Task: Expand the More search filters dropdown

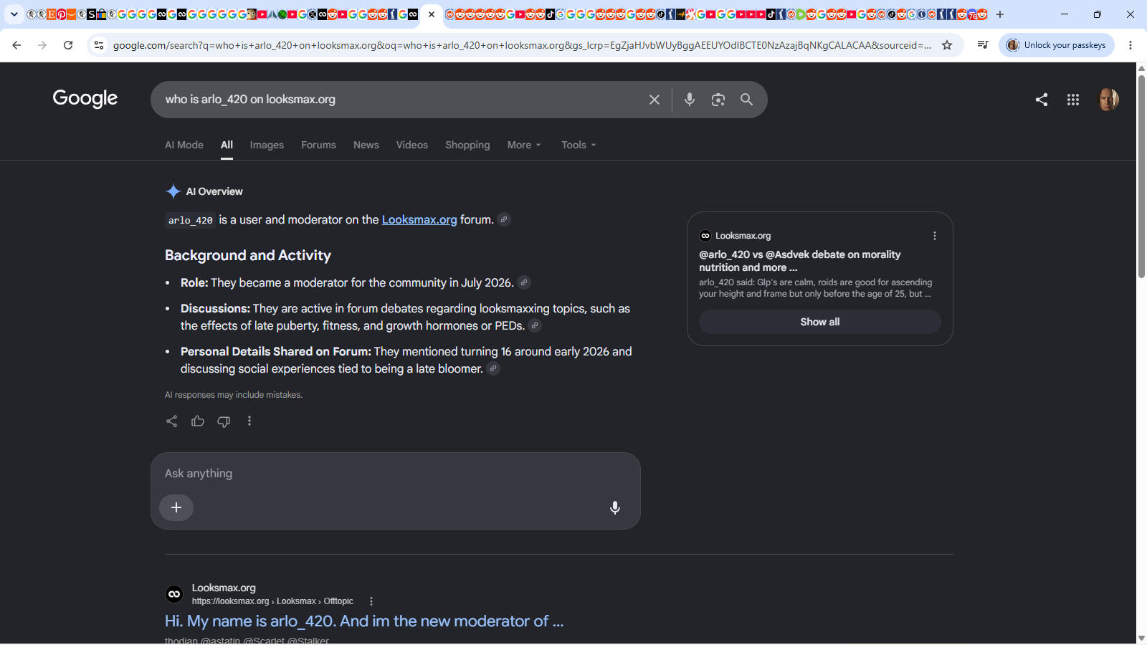Action: [524, 145]
